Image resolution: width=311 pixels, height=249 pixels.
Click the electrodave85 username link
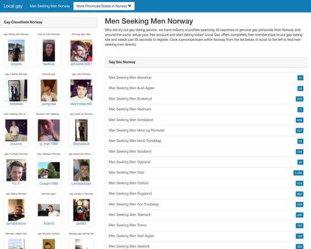[x=81, y=104]
